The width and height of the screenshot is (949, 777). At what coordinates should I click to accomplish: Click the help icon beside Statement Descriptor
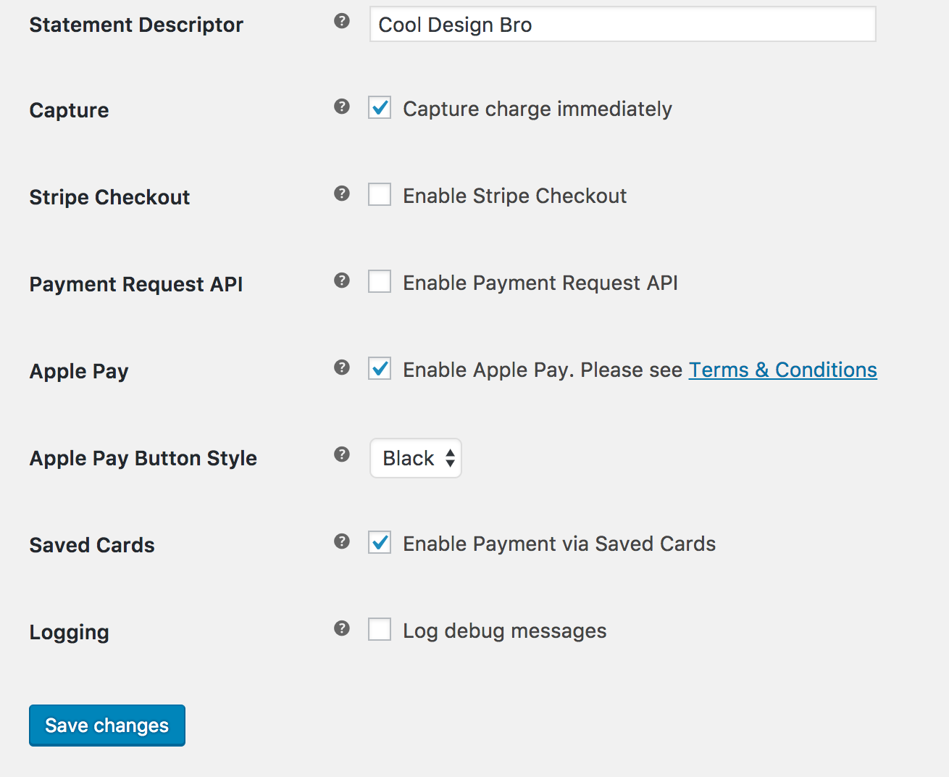coord(342,21)
